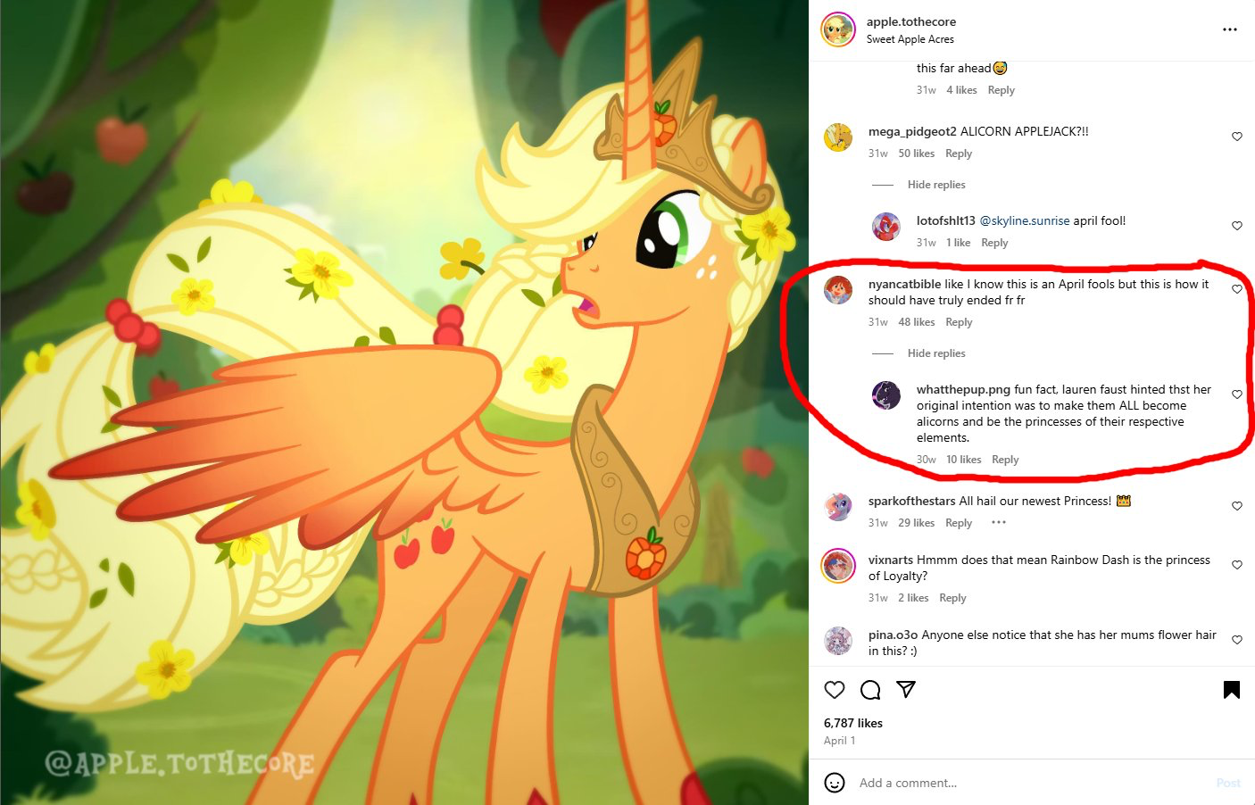This screenshot has width=1255, height=805.
Task: Open the comment bubble icon
Action: (x=870, y=690)
